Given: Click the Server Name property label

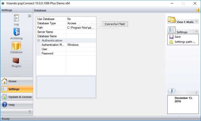Looking at the screenshot, I should point(45,32).
